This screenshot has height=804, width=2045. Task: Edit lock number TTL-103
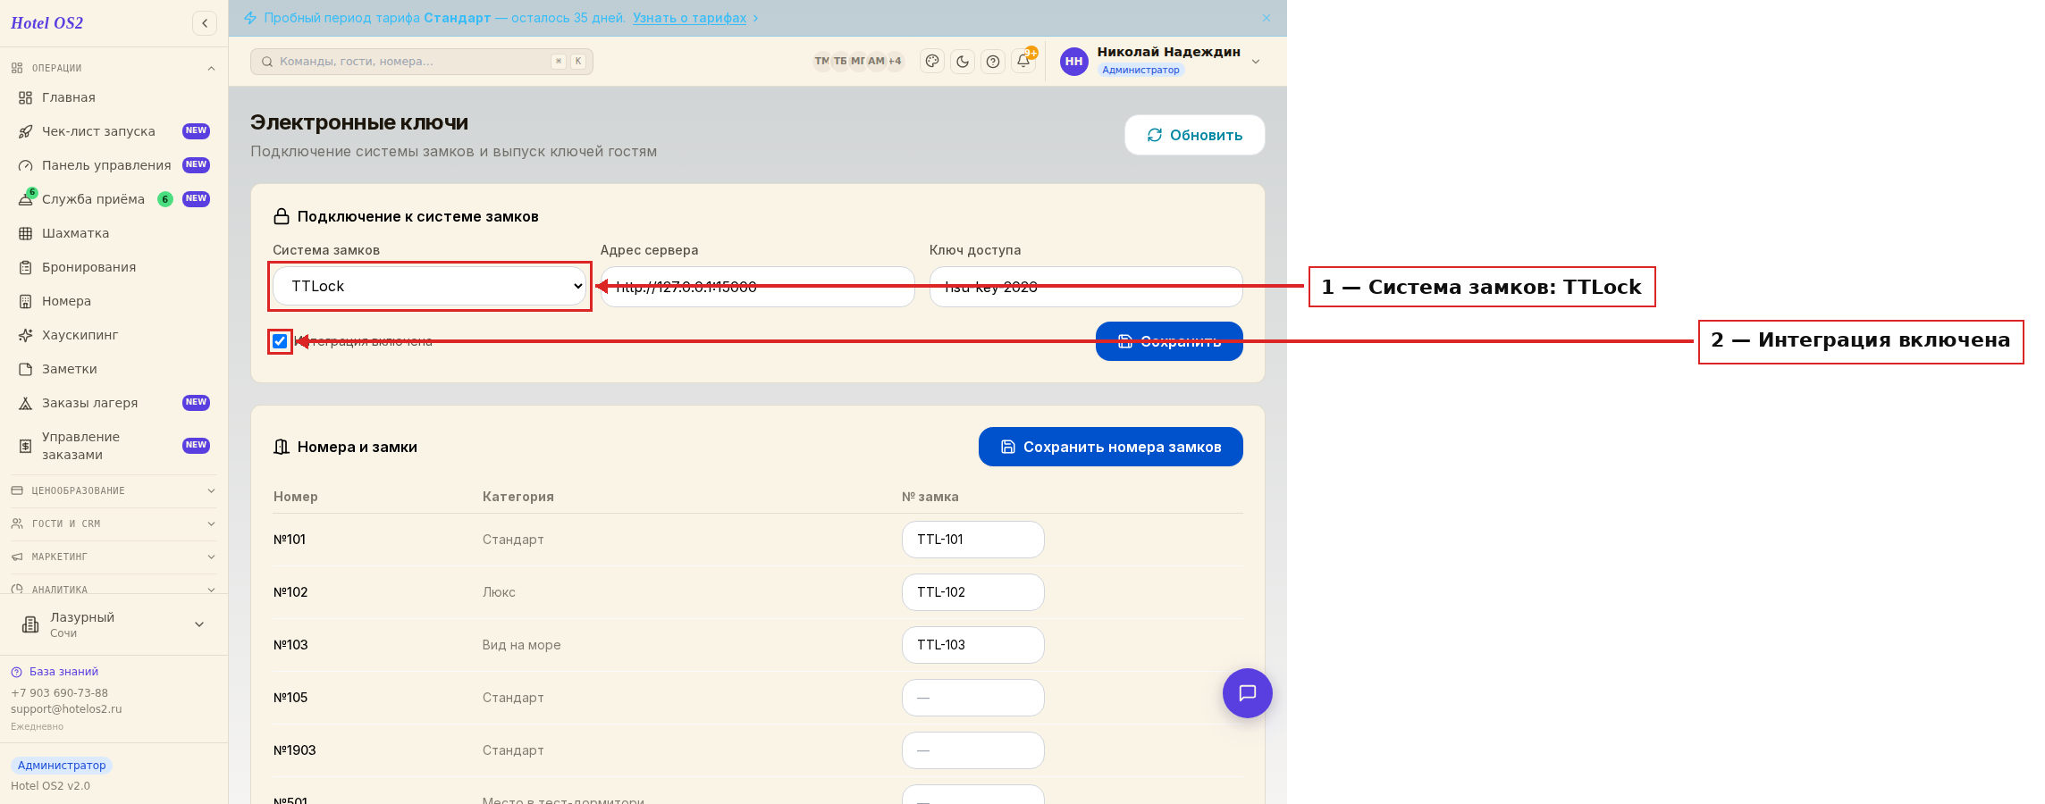[973, 645]
